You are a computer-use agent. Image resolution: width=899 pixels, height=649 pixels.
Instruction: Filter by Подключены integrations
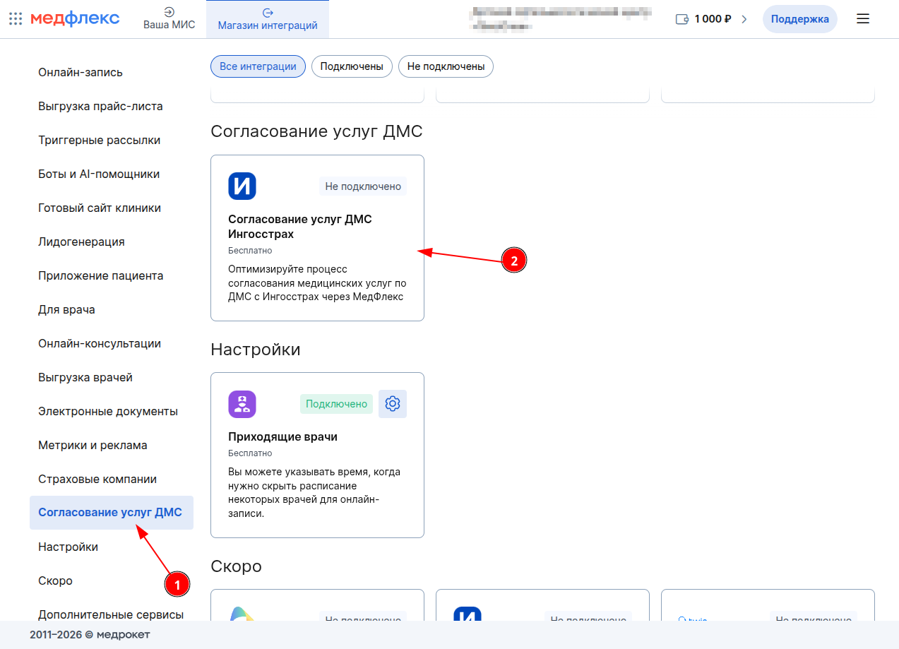pos(352,66)
